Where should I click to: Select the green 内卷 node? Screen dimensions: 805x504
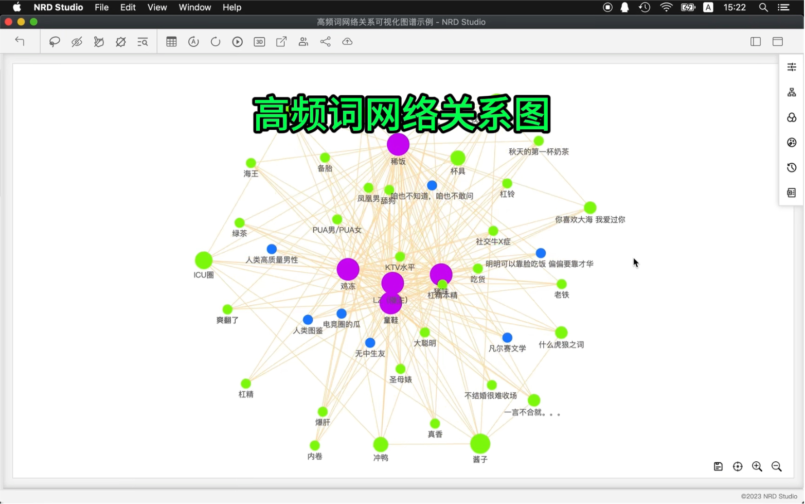coord(315,446)
